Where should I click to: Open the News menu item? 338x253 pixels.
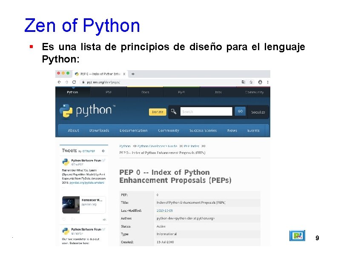click(232, 131)
